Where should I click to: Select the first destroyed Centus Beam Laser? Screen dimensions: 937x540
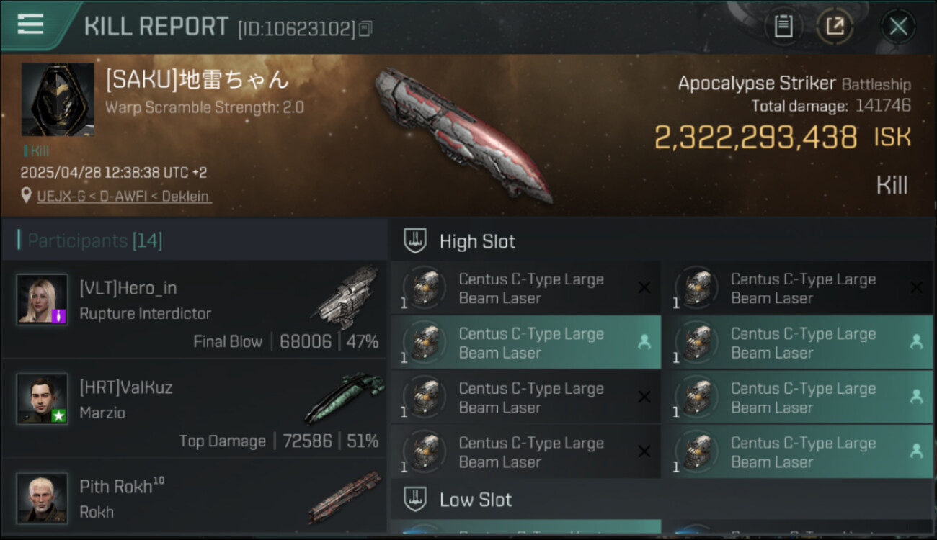(x=525, y=288)
